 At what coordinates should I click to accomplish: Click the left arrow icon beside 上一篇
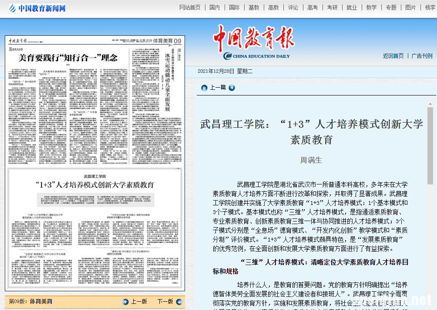(x=204, y=88)
